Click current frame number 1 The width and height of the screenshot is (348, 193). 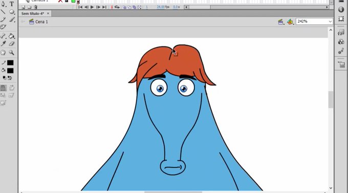(x=147, y=7)
